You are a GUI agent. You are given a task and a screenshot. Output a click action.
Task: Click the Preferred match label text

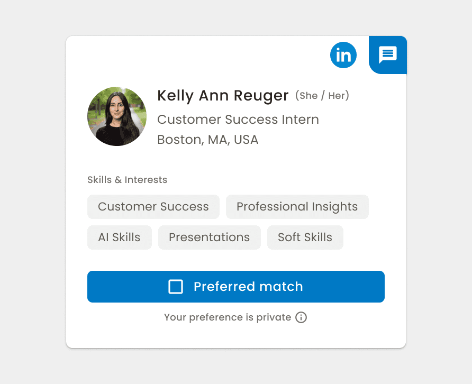(x=248, y=287)
